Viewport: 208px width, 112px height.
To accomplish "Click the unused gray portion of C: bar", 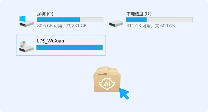I will (x=91, y=20).
